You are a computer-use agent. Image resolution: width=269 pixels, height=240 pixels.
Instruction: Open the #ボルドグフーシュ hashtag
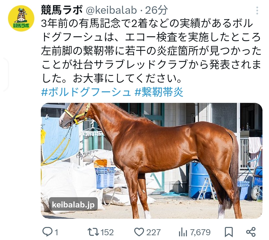click(x=86, y=92)
